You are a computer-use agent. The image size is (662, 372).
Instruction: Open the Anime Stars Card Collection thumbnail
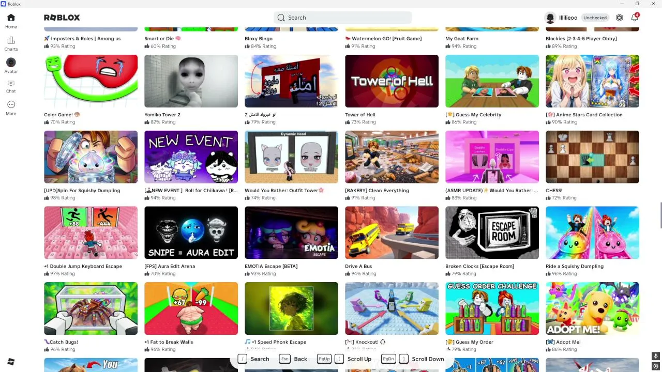[x=592, y=81]
